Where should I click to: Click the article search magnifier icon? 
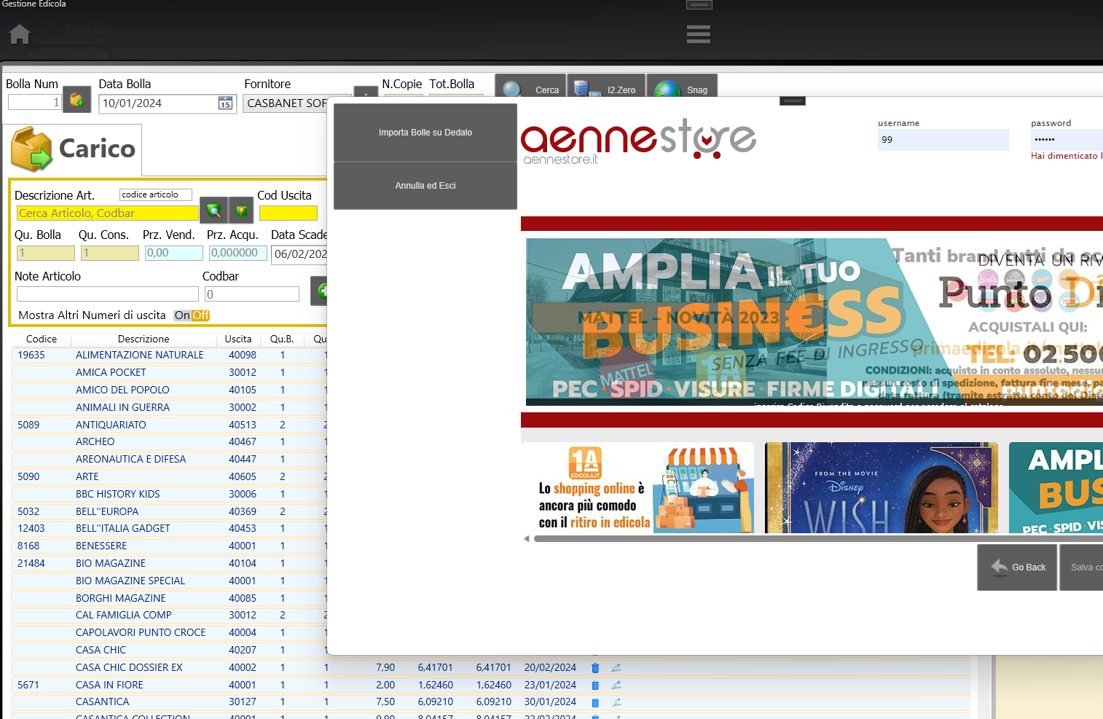tap(213, 211)
